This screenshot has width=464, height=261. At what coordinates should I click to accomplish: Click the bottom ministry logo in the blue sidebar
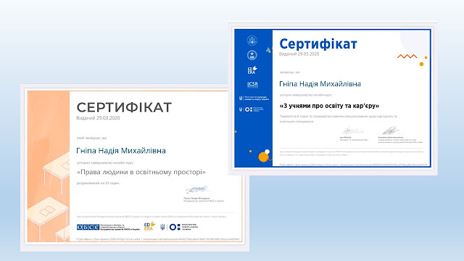[x=252, y=109]
